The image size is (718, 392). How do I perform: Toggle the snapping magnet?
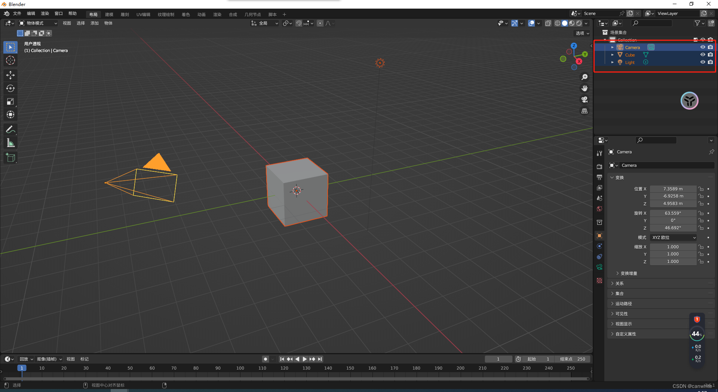[x=299, y=23]
